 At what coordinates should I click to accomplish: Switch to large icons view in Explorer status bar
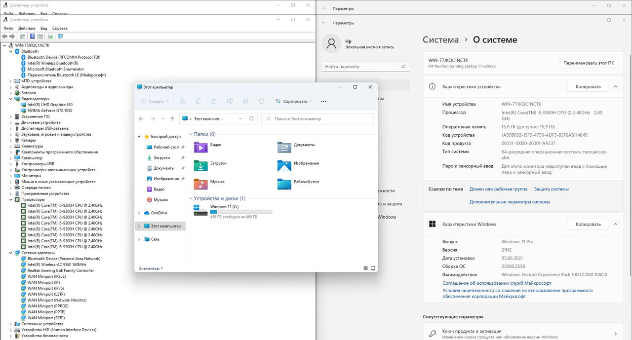coord(373,268)
